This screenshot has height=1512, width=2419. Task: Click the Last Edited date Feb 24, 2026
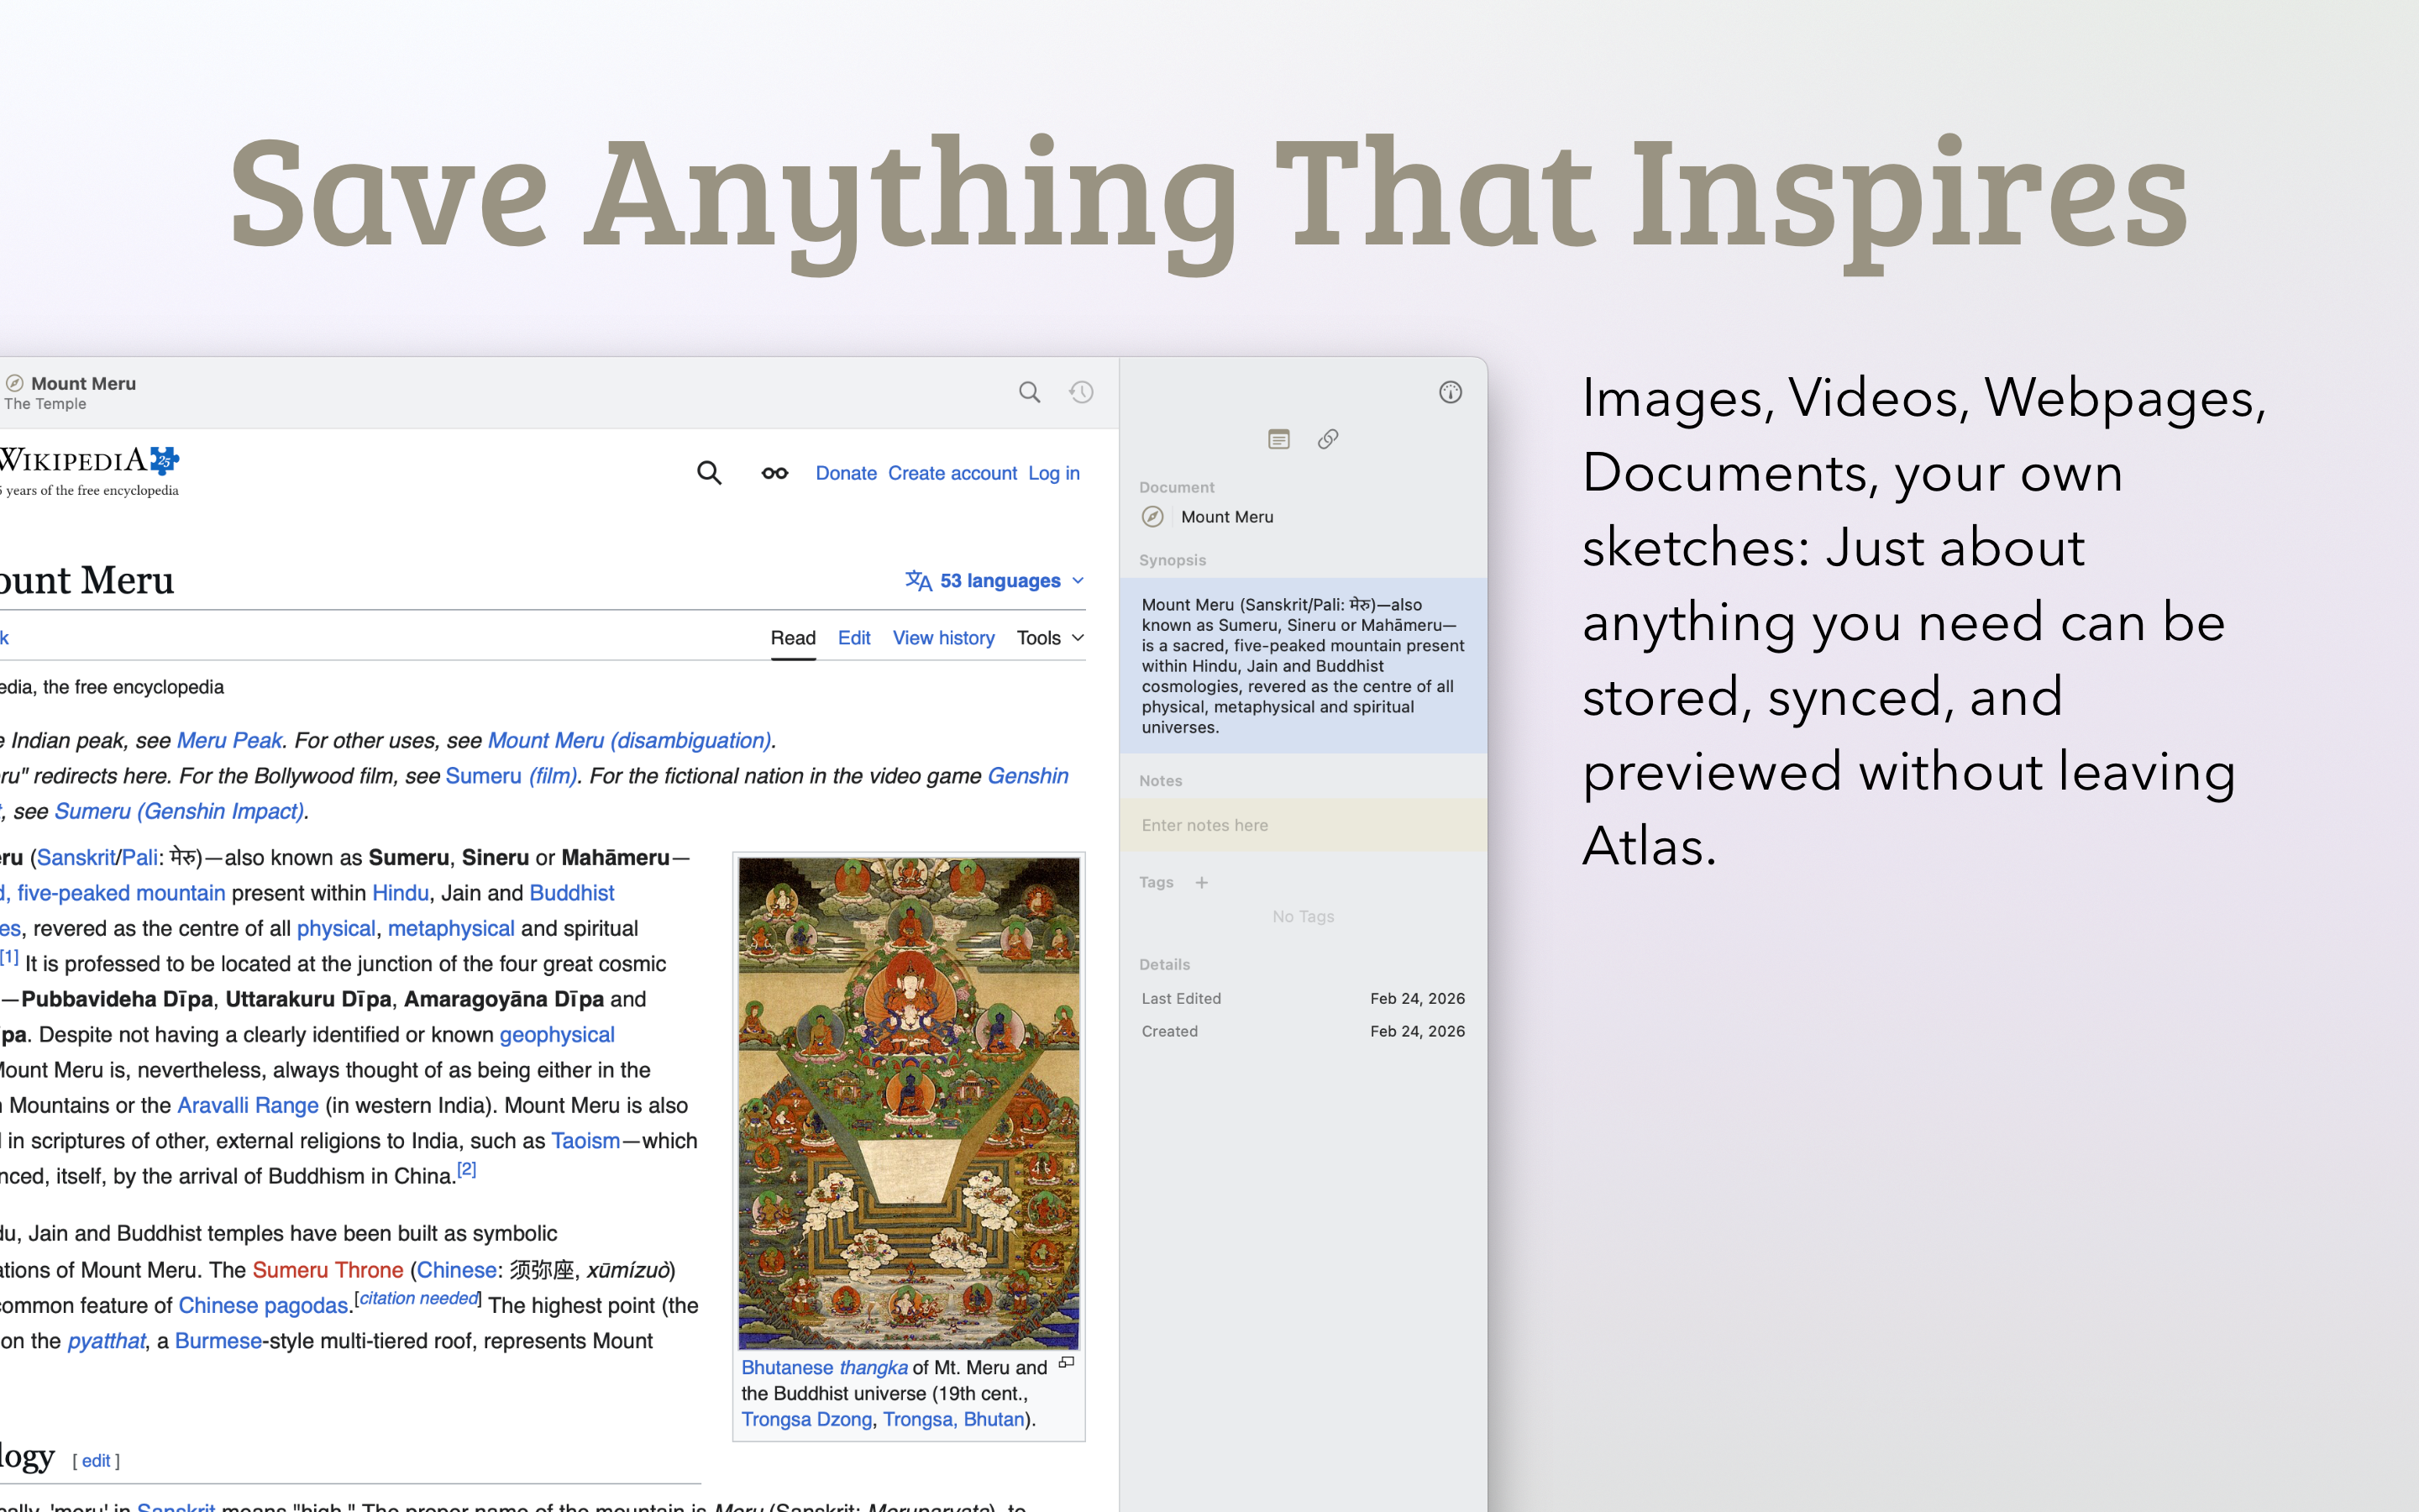(x=1418, y=998)
